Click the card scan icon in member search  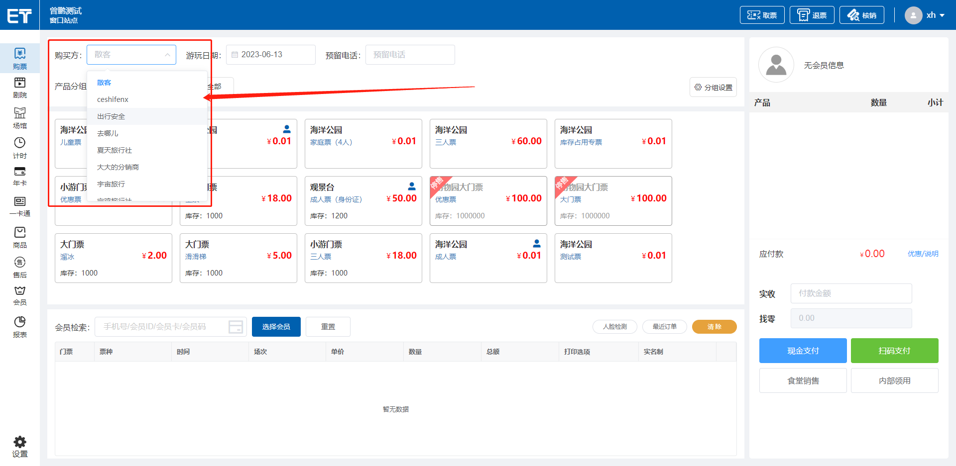tap(236, 327)
